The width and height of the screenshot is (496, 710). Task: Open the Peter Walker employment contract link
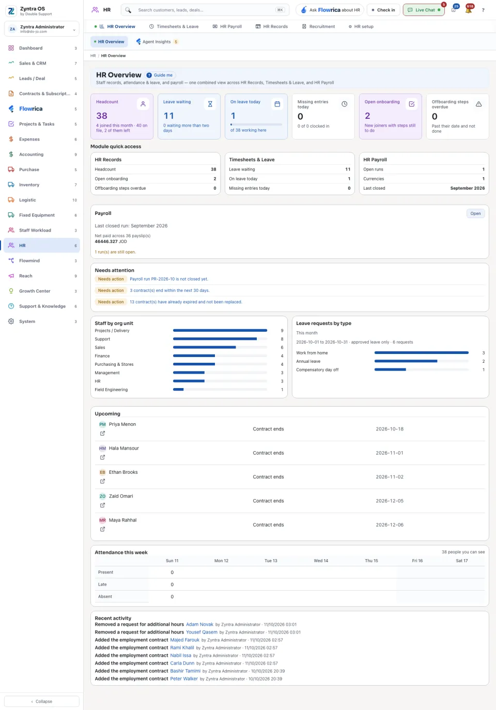[184, 678]
